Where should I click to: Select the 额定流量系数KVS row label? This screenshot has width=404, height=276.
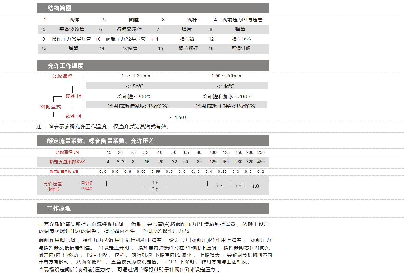[67, 162]
